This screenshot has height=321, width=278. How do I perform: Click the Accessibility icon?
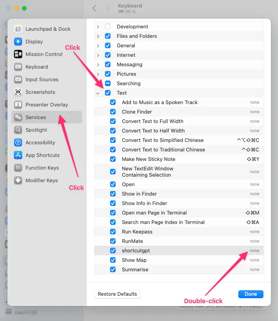[x=18, y=142]
